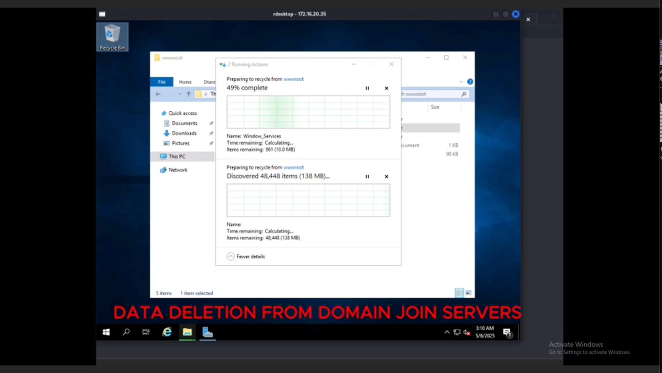662x373 pixels.
Task: Close the rdesktop window with blue X
Action: [515, 14]
